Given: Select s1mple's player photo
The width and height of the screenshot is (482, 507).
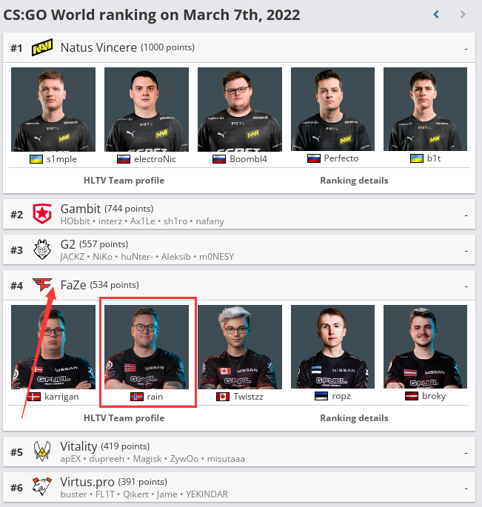Looking at the screenshot, I should click(53, 110).
